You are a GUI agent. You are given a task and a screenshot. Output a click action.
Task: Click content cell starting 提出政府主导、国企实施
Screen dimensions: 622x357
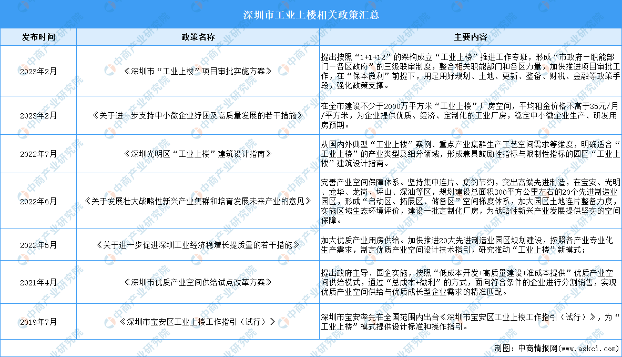pyautogui.click(x=471, y=282)
